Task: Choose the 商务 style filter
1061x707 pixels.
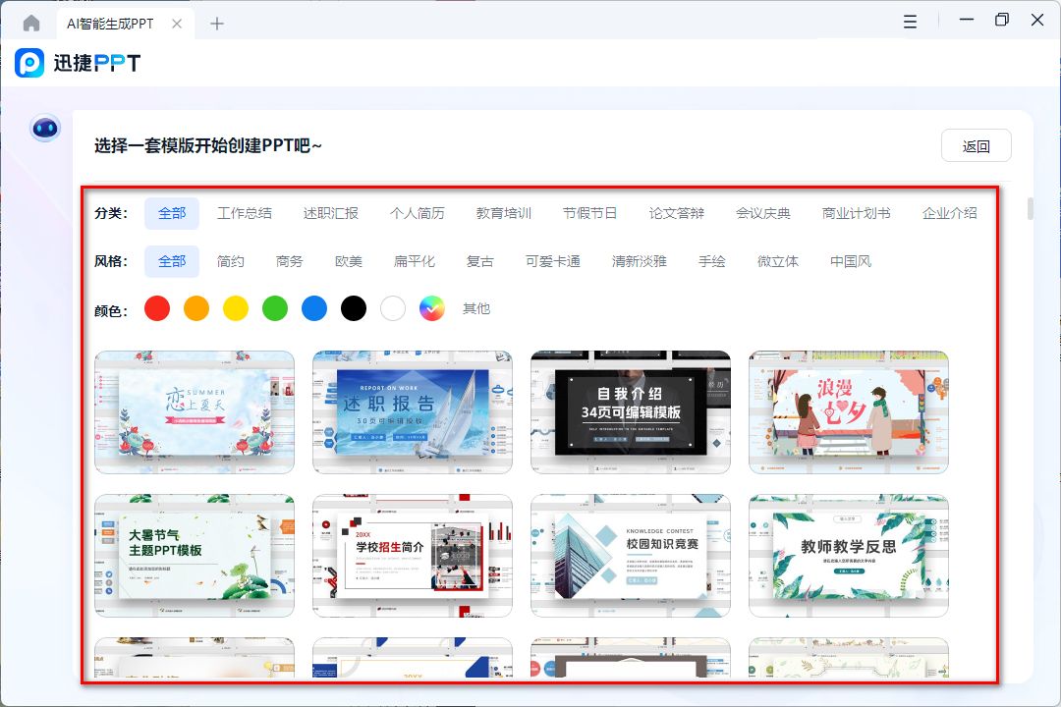Action: tap(289, 261)
